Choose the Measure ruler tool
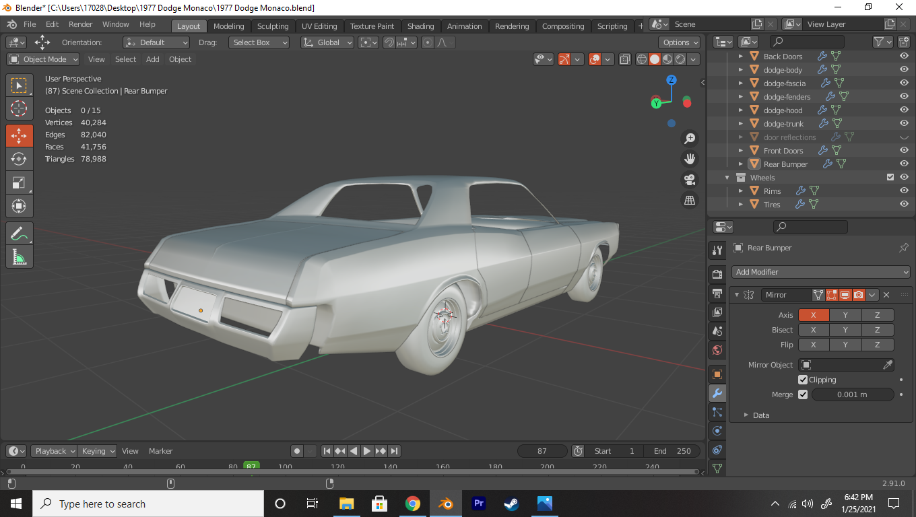 [x=19, y=256]
